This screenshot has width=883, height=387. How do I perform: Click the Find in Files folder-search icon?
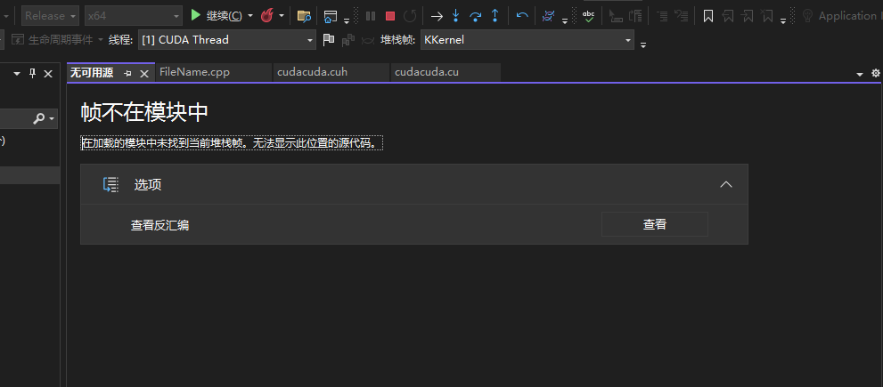(304, 16)
